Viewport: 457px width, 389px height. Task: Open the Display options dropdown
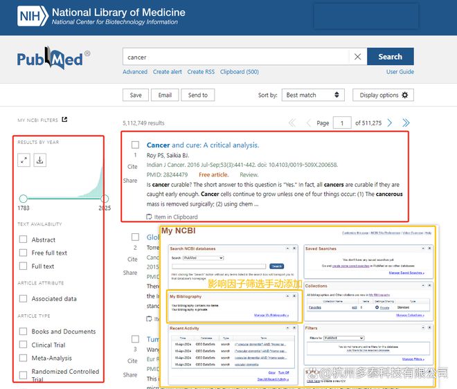point(383,95)
